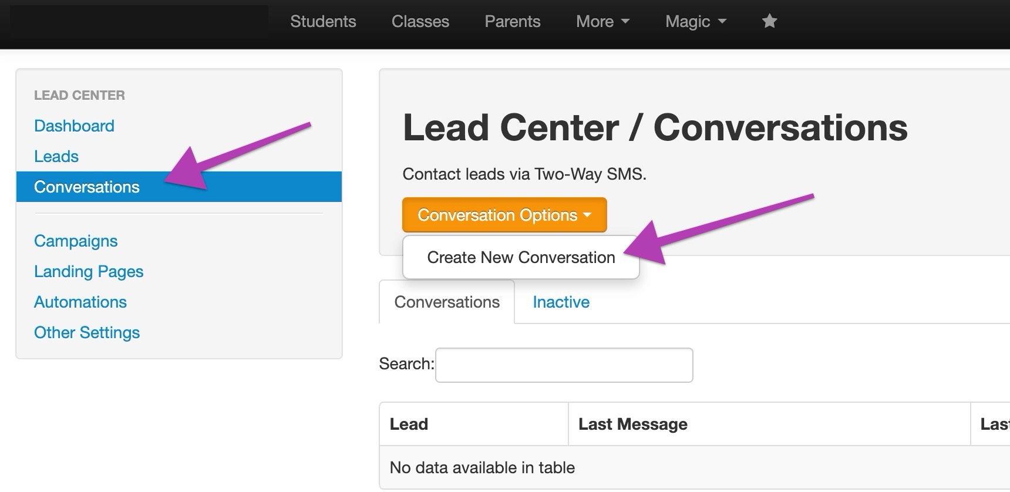
Task: Open Classes in top navigation
Action: coord(420,22)
